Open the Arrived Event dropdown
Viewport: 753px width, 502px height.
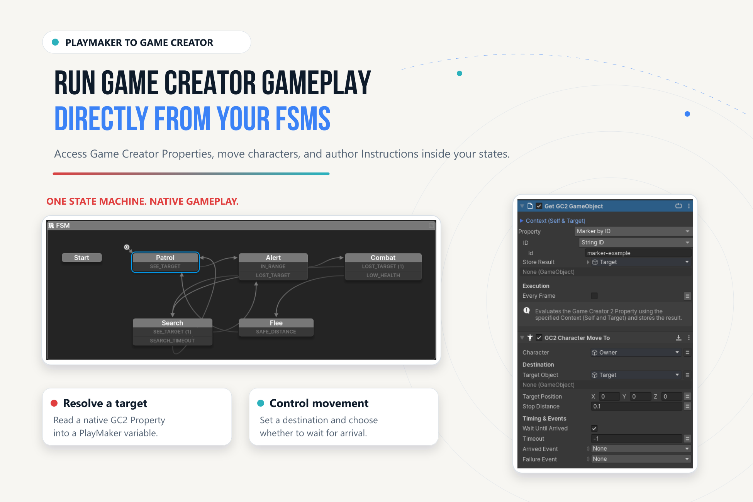641,449
